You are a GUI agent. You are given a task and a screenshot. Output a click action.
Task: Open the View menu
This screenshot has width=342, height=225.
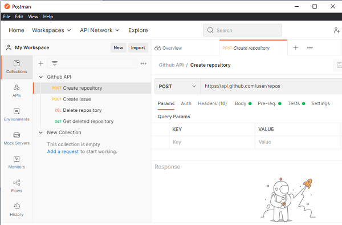(33, 17)
